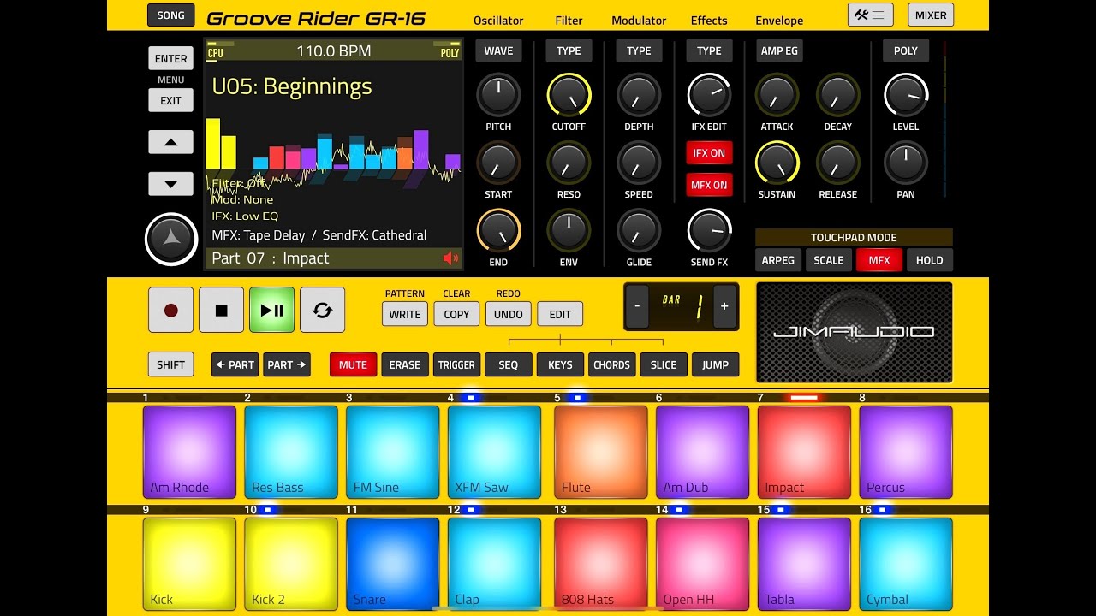Click the RESO knob
Screen dimensions: 1096x616
(x=569, y=163)
